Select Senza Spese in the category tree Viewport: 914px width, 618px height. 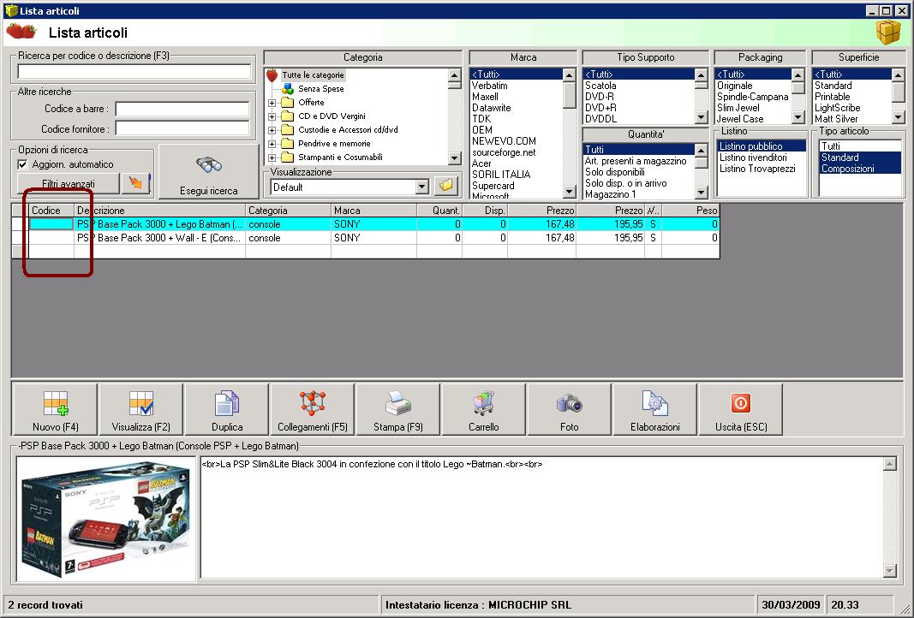coord(321,88)
